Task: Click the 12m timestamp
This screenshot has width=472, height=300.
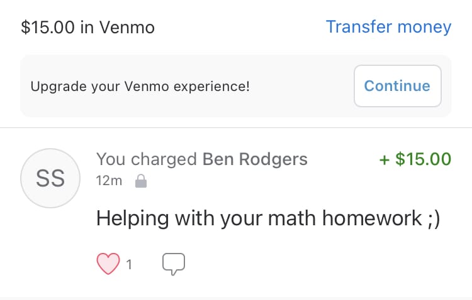Action: coord(109,181)
